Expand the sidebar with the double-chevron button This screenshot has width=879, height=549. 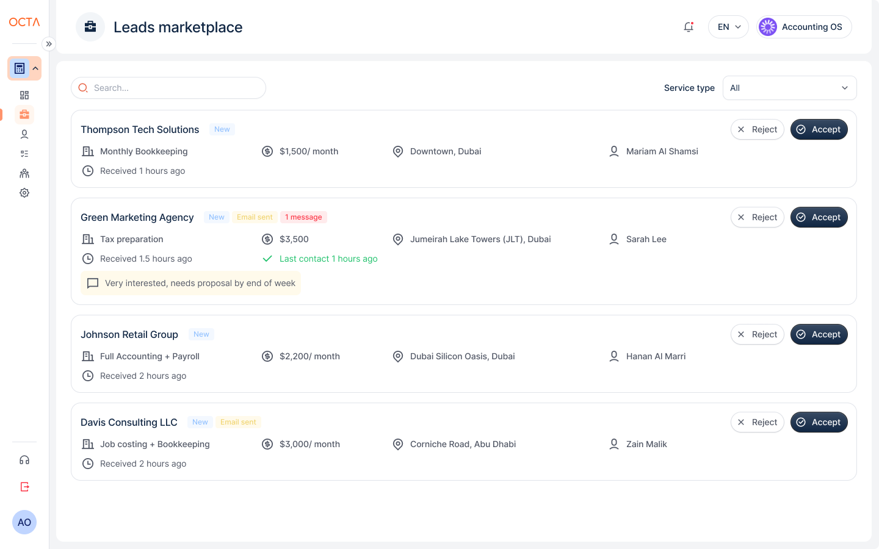tap(49, 44)
